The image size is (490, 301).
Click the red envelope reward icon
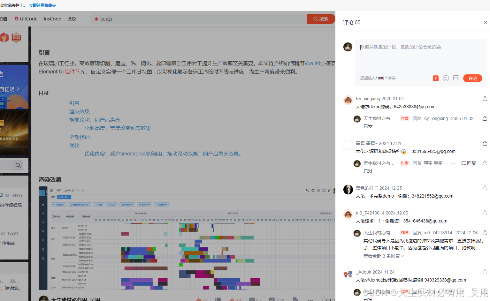pos(436,78)
